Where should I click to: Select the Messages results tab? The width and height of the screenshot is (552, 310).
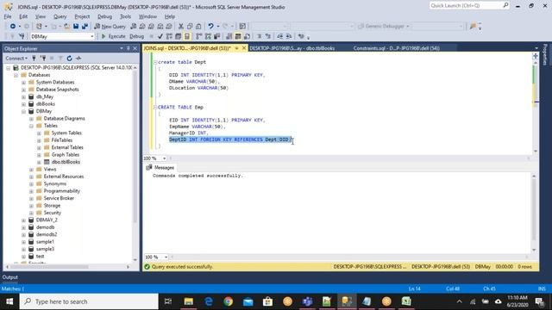click(x=160, y=168)
